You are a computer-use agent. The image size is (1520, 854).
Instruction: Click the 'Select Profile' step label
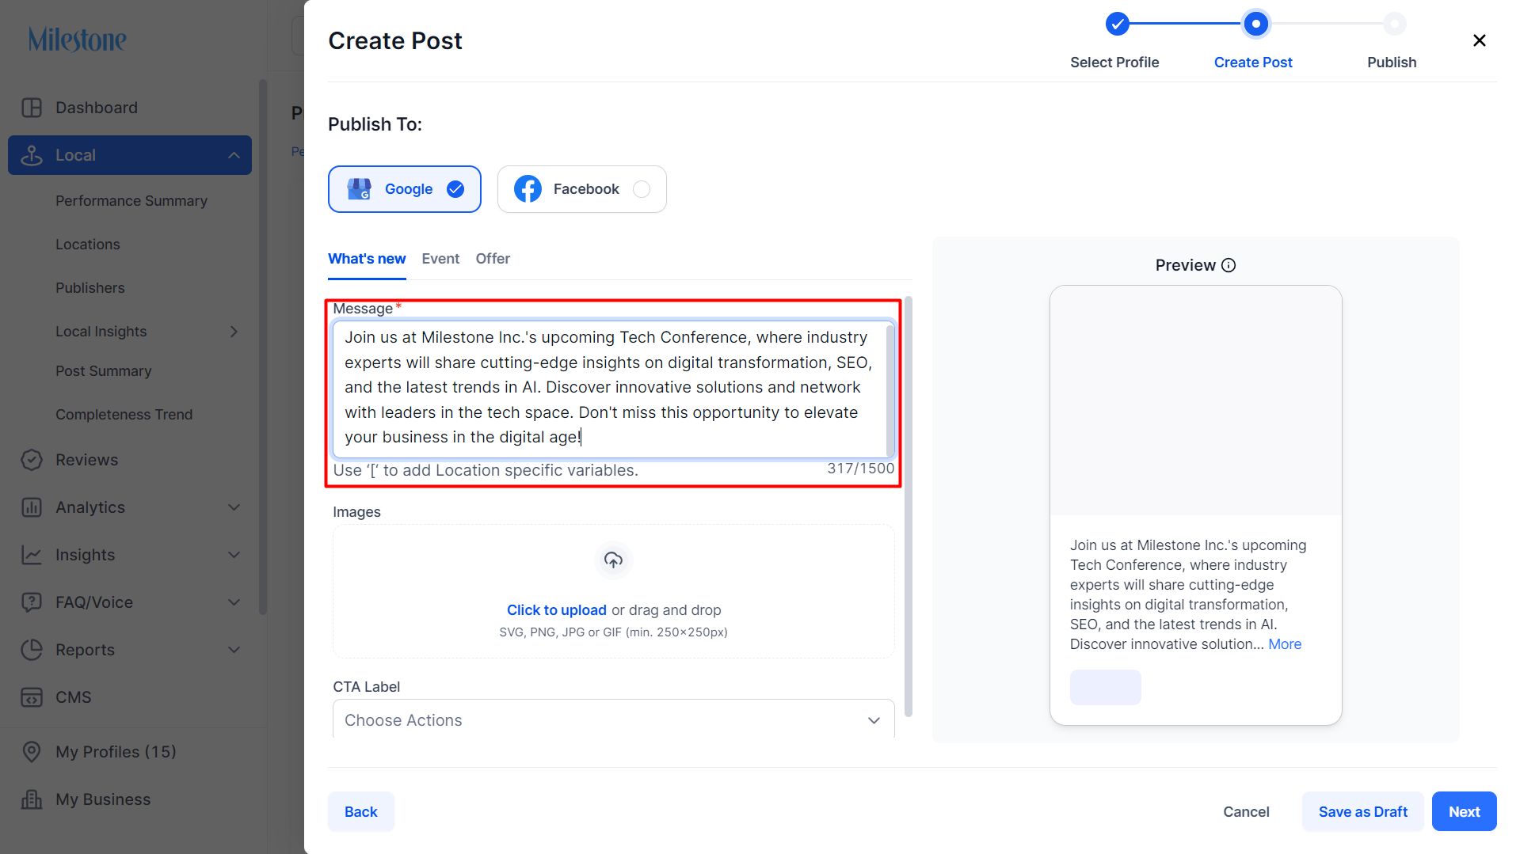(1114, 63)
